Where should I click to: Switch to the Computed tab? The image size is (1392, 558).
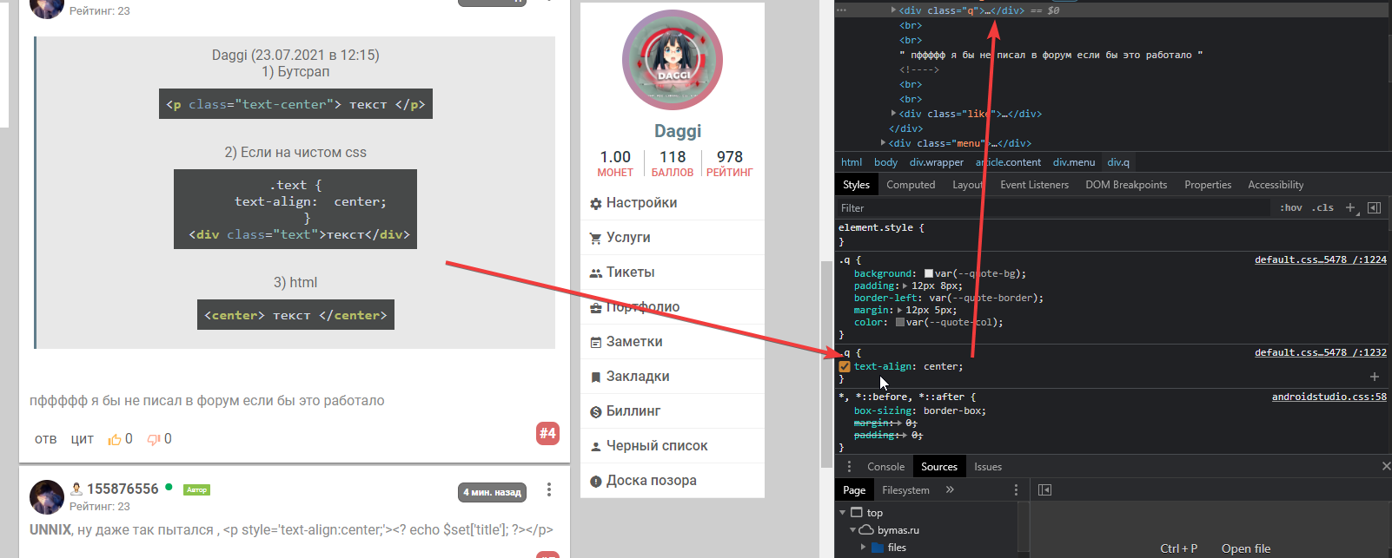[x=910, y=185]
